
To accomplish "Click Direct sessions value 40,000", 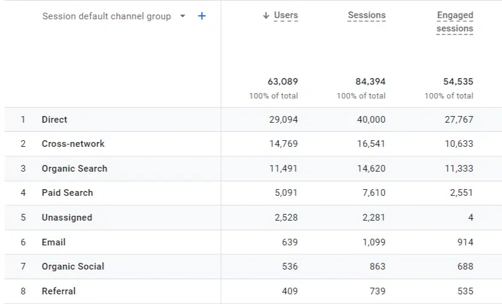I will tap(371, 120).
